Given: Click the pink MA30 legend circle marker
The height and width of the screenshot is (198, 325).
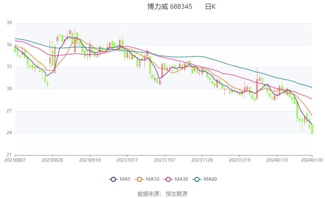Looking at the screenshot, I should (168, 179).
